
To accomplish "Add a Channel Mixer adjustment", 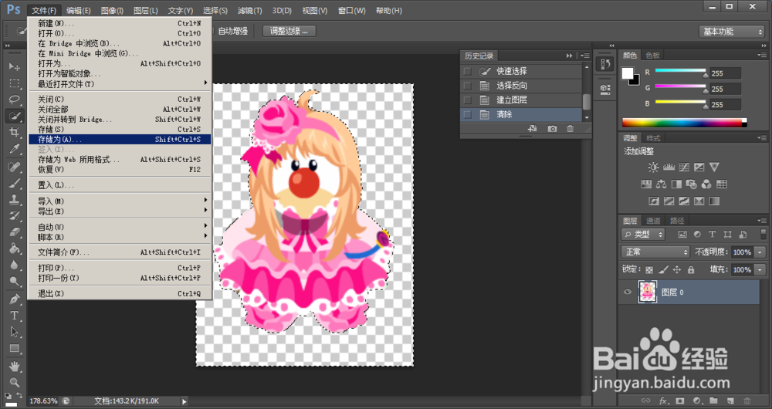I will [706, 184].
